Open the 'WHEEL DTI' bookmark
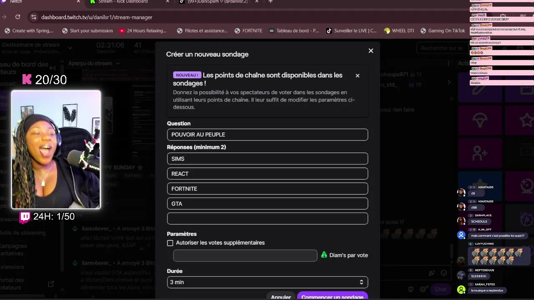The height and width of the screenshot is (300, 534). click(399, 30)
